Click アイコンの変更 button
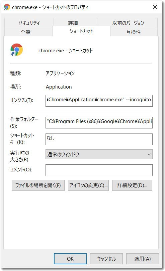165x271 pixels. (88, 185)
